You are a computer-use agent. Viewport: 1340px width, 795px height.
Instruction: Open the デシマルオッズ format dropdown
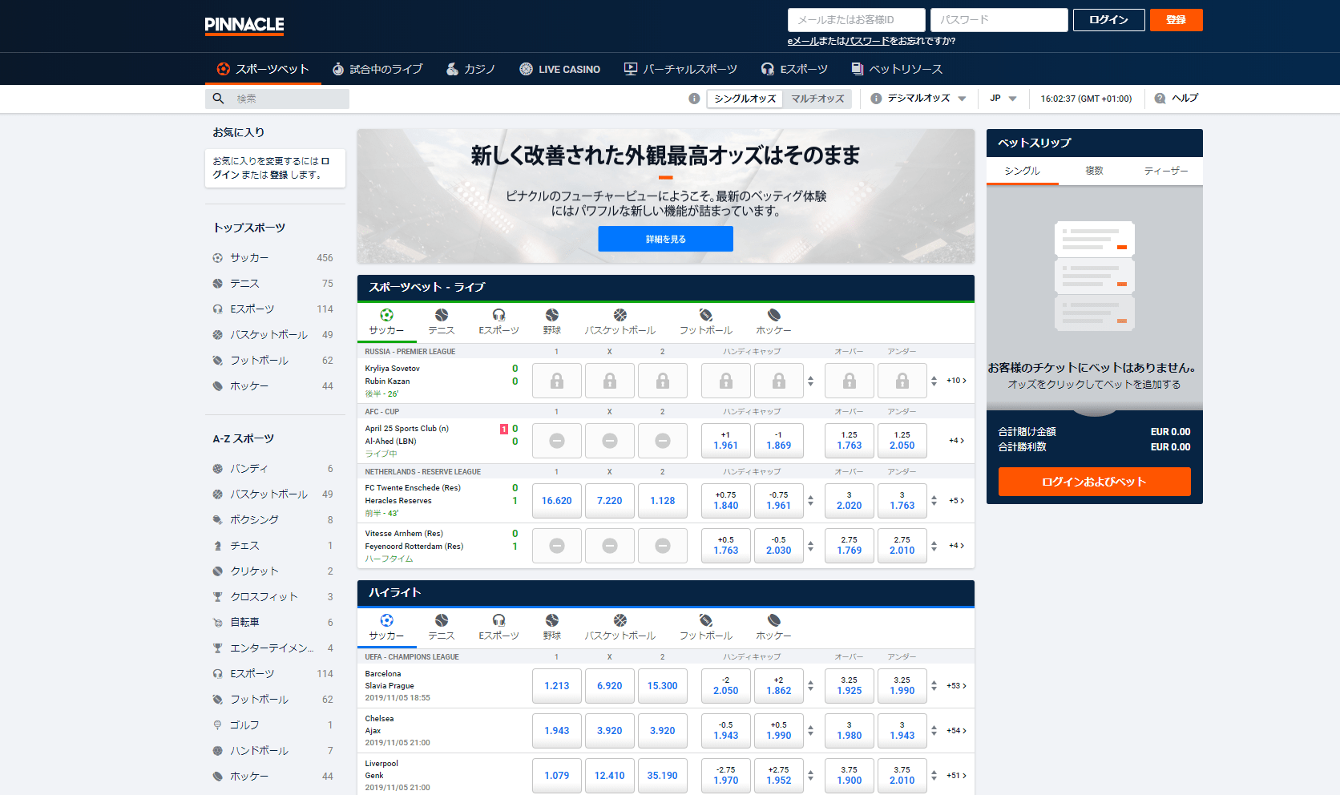[920, 99]
